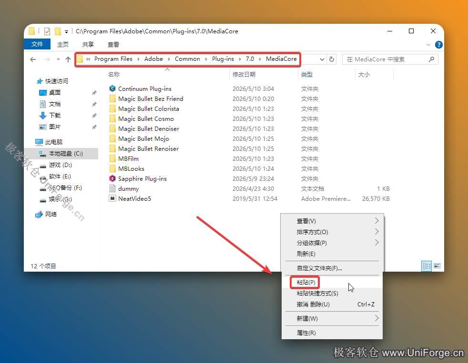The width and height of the screenshot is (468, 363).
Task: Open the 主页 ribbon tab
Action: [x=63, y=44]
